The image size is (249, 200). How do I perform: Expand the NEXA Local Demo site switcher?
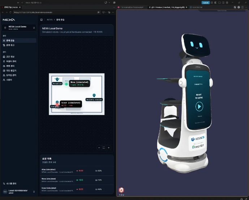click(x=19, y=27)
